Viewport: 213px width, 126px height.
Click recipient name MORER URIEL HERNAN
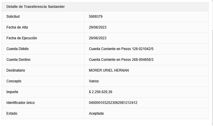[x=109, y=70]
